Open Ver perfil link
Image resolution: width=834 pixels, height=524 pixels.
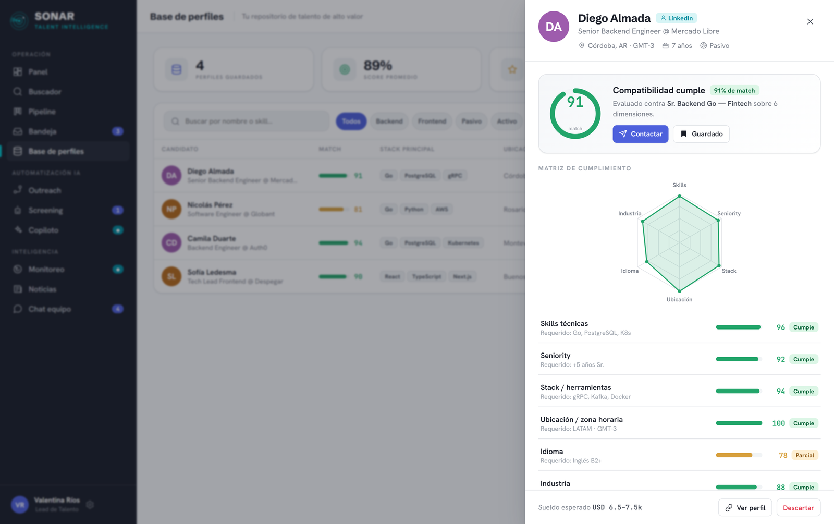[745, 508]
